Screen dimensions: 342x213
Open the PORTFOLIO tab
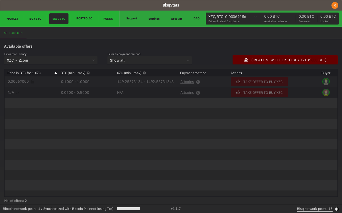point(84,19)
